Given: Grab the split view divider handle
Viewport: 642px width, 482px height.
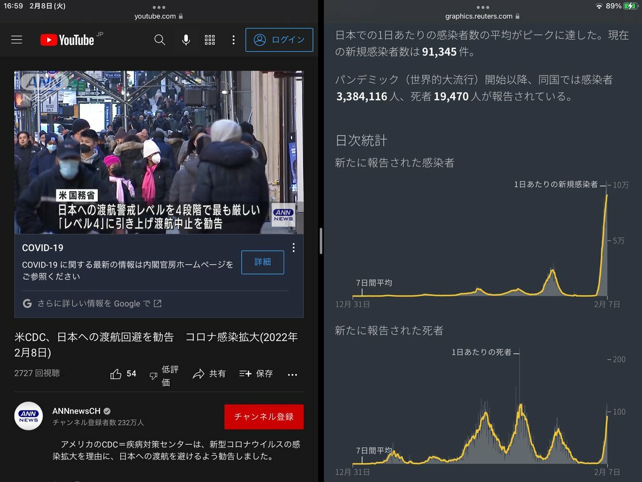Looking at the screenshot, I should 321,241.
